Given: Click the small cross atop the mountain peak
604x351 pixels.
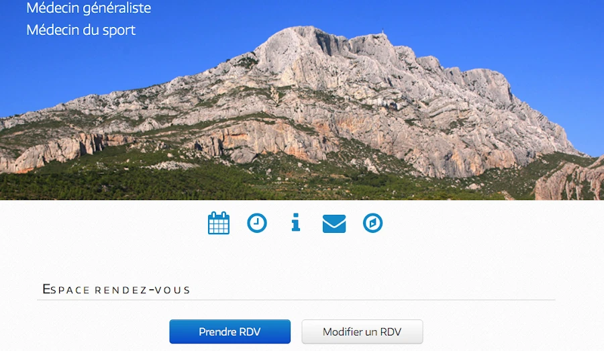Looking at the screenshot, I should coord(382,31).
